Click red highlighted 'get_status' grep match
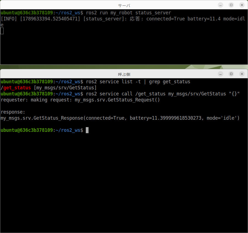248x233 pixels. click(x=17, y=88)
